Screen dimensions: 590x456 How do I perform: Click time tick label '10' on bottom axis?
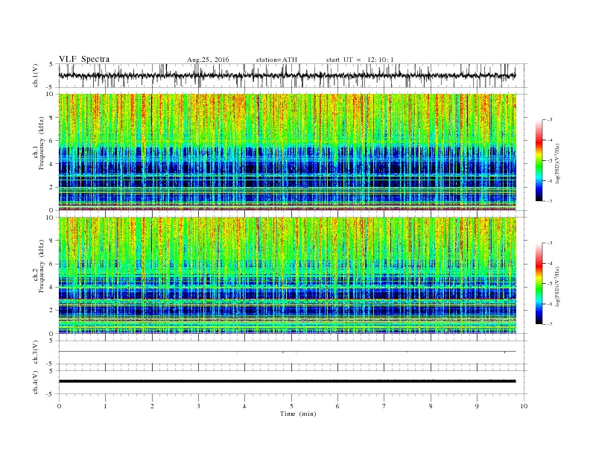click(524, 406)
